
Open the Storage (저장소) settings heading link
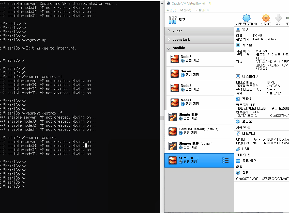pos(247,99)
